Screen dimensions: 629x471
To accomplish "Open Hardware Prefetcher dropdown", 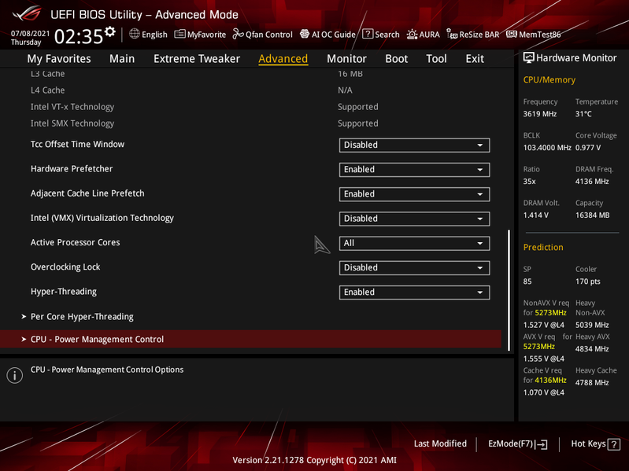I will 414,169.
